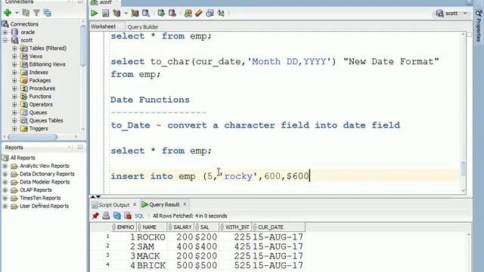The width and height of the screenshot is (484, 272).
Task: Expand the Triggers node
Action: pos(14,128)
